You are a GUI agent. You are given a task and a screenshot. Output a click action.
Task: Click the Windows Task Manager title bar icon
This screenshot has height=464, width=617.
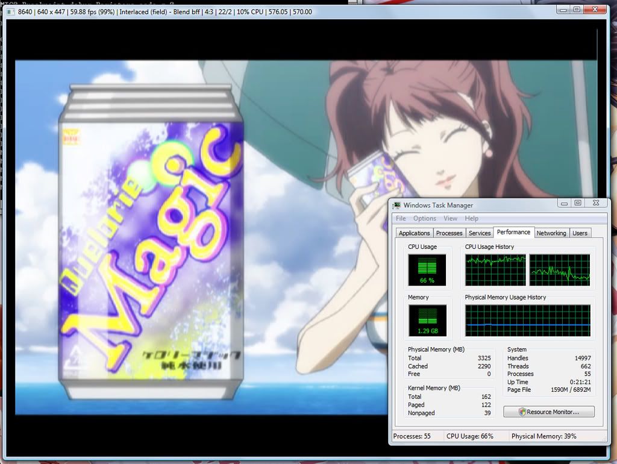point(397,205)
